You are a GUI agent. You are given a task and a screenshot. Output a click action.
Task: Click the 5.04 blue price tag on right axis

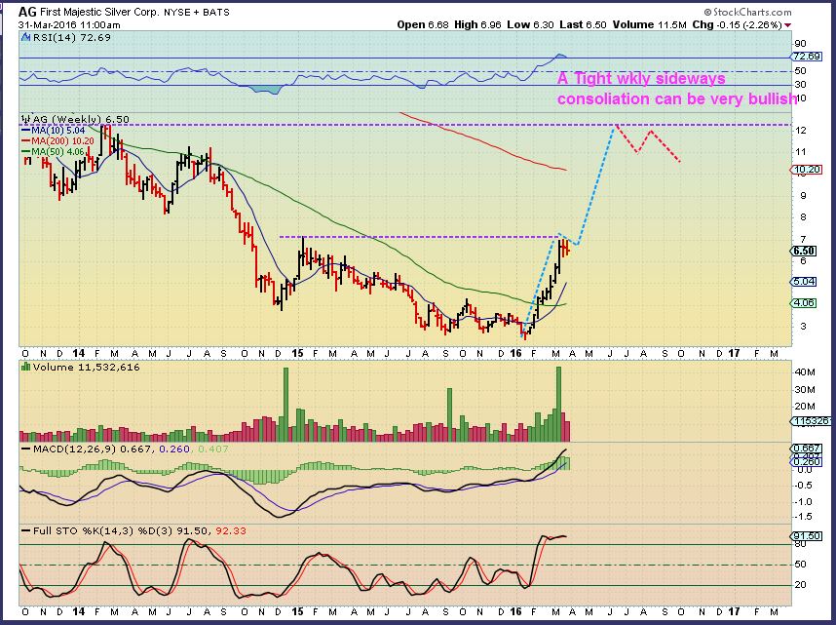[804, 281]
